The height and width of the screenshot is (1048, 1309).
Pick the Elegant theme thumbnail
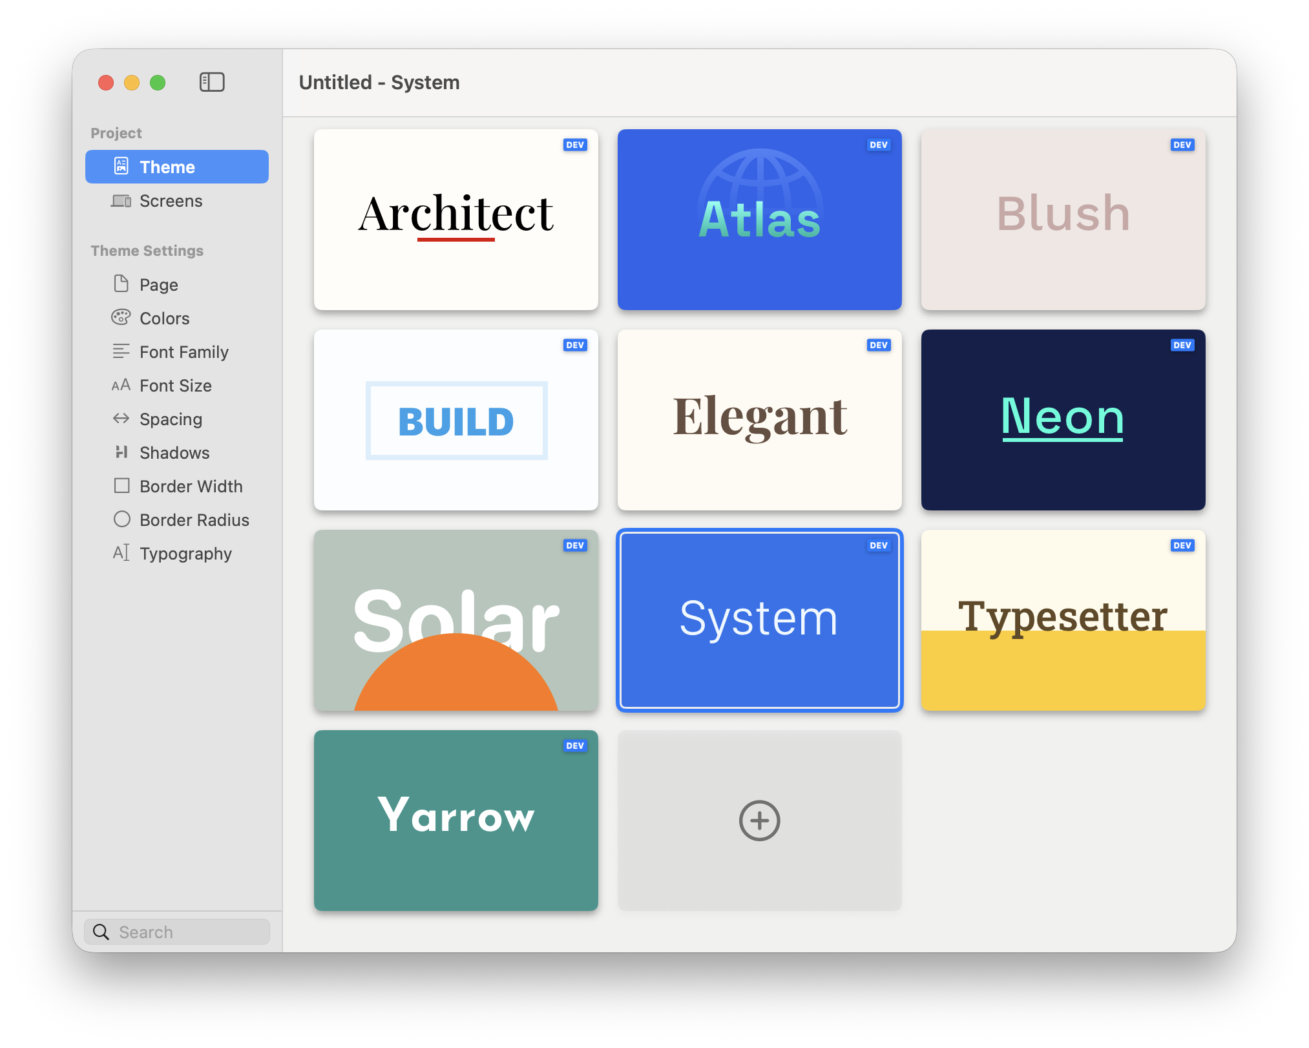point(759,420)
